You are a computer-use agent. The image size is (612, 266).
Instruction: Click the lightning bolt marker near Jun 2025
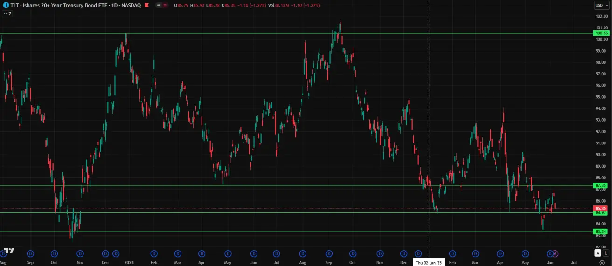pos(555,253)
